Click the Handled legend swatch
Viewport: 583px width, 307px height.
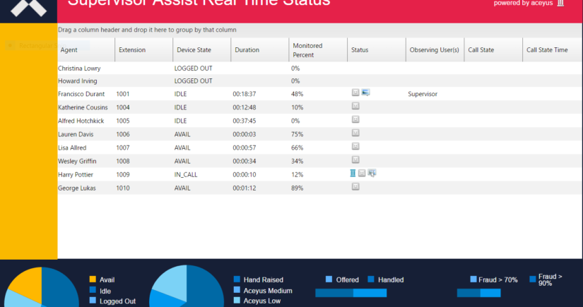point(371,279)
